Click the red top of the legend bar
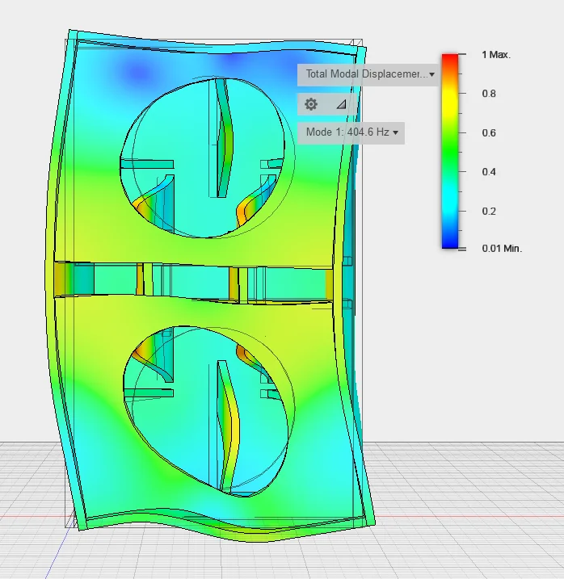The width and height of the screenshot is (564, 579). coord(451,60)
